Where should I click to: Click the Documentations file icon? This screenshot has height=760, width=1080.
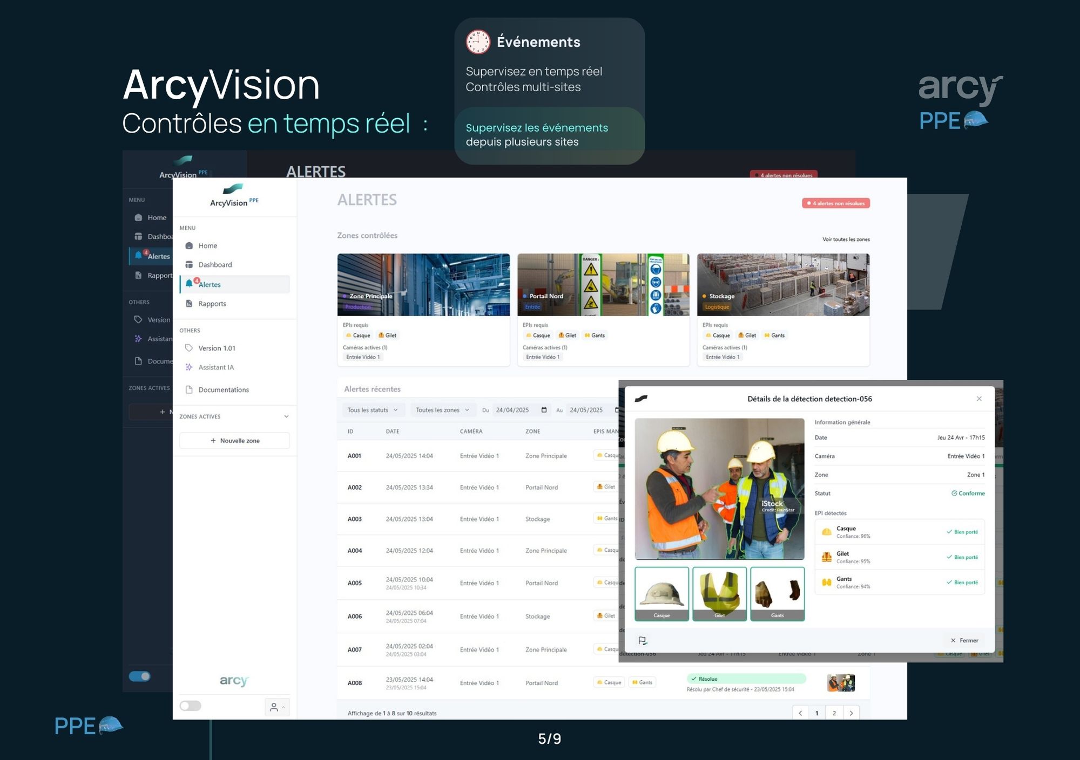(189, 389)
